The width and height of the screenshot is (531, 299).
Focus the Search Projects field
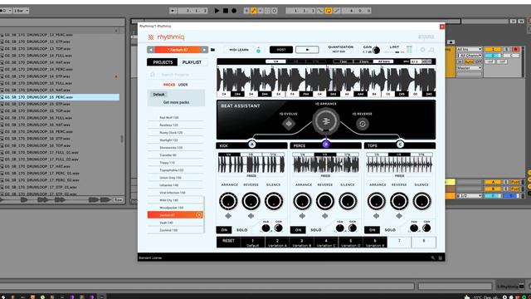(176, 75)
